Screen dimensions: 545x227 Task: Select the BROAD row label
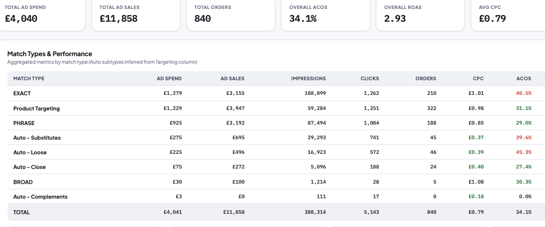pos(23,182)
